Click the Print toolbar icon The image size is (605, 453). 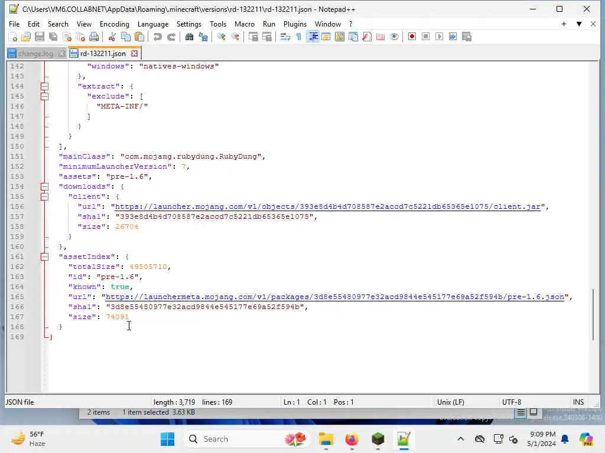click(x=94, y=37)
